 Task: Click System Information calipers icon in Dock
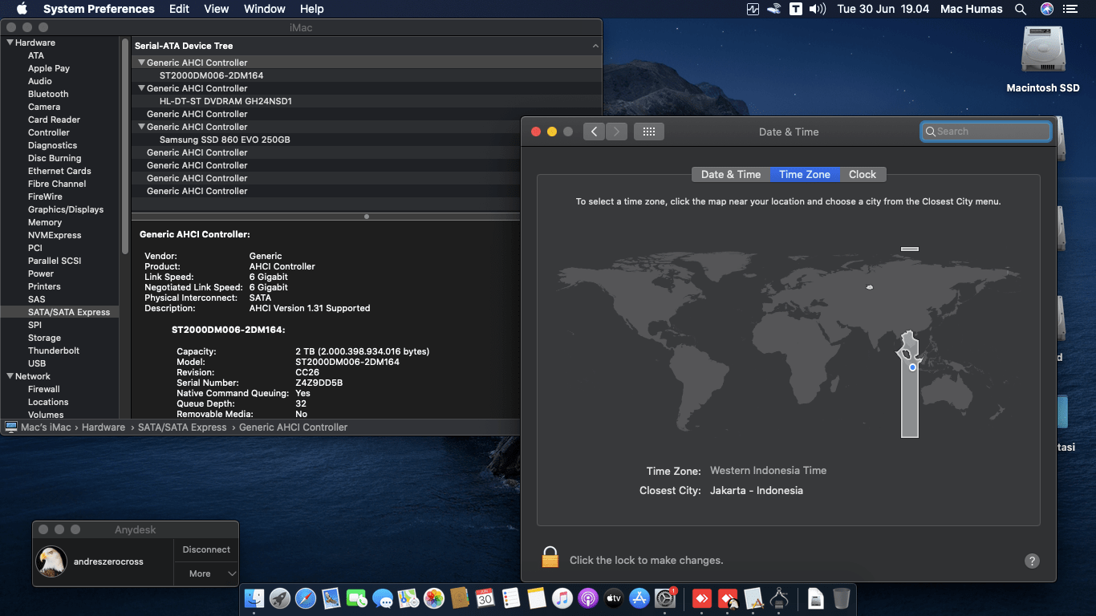779,598
